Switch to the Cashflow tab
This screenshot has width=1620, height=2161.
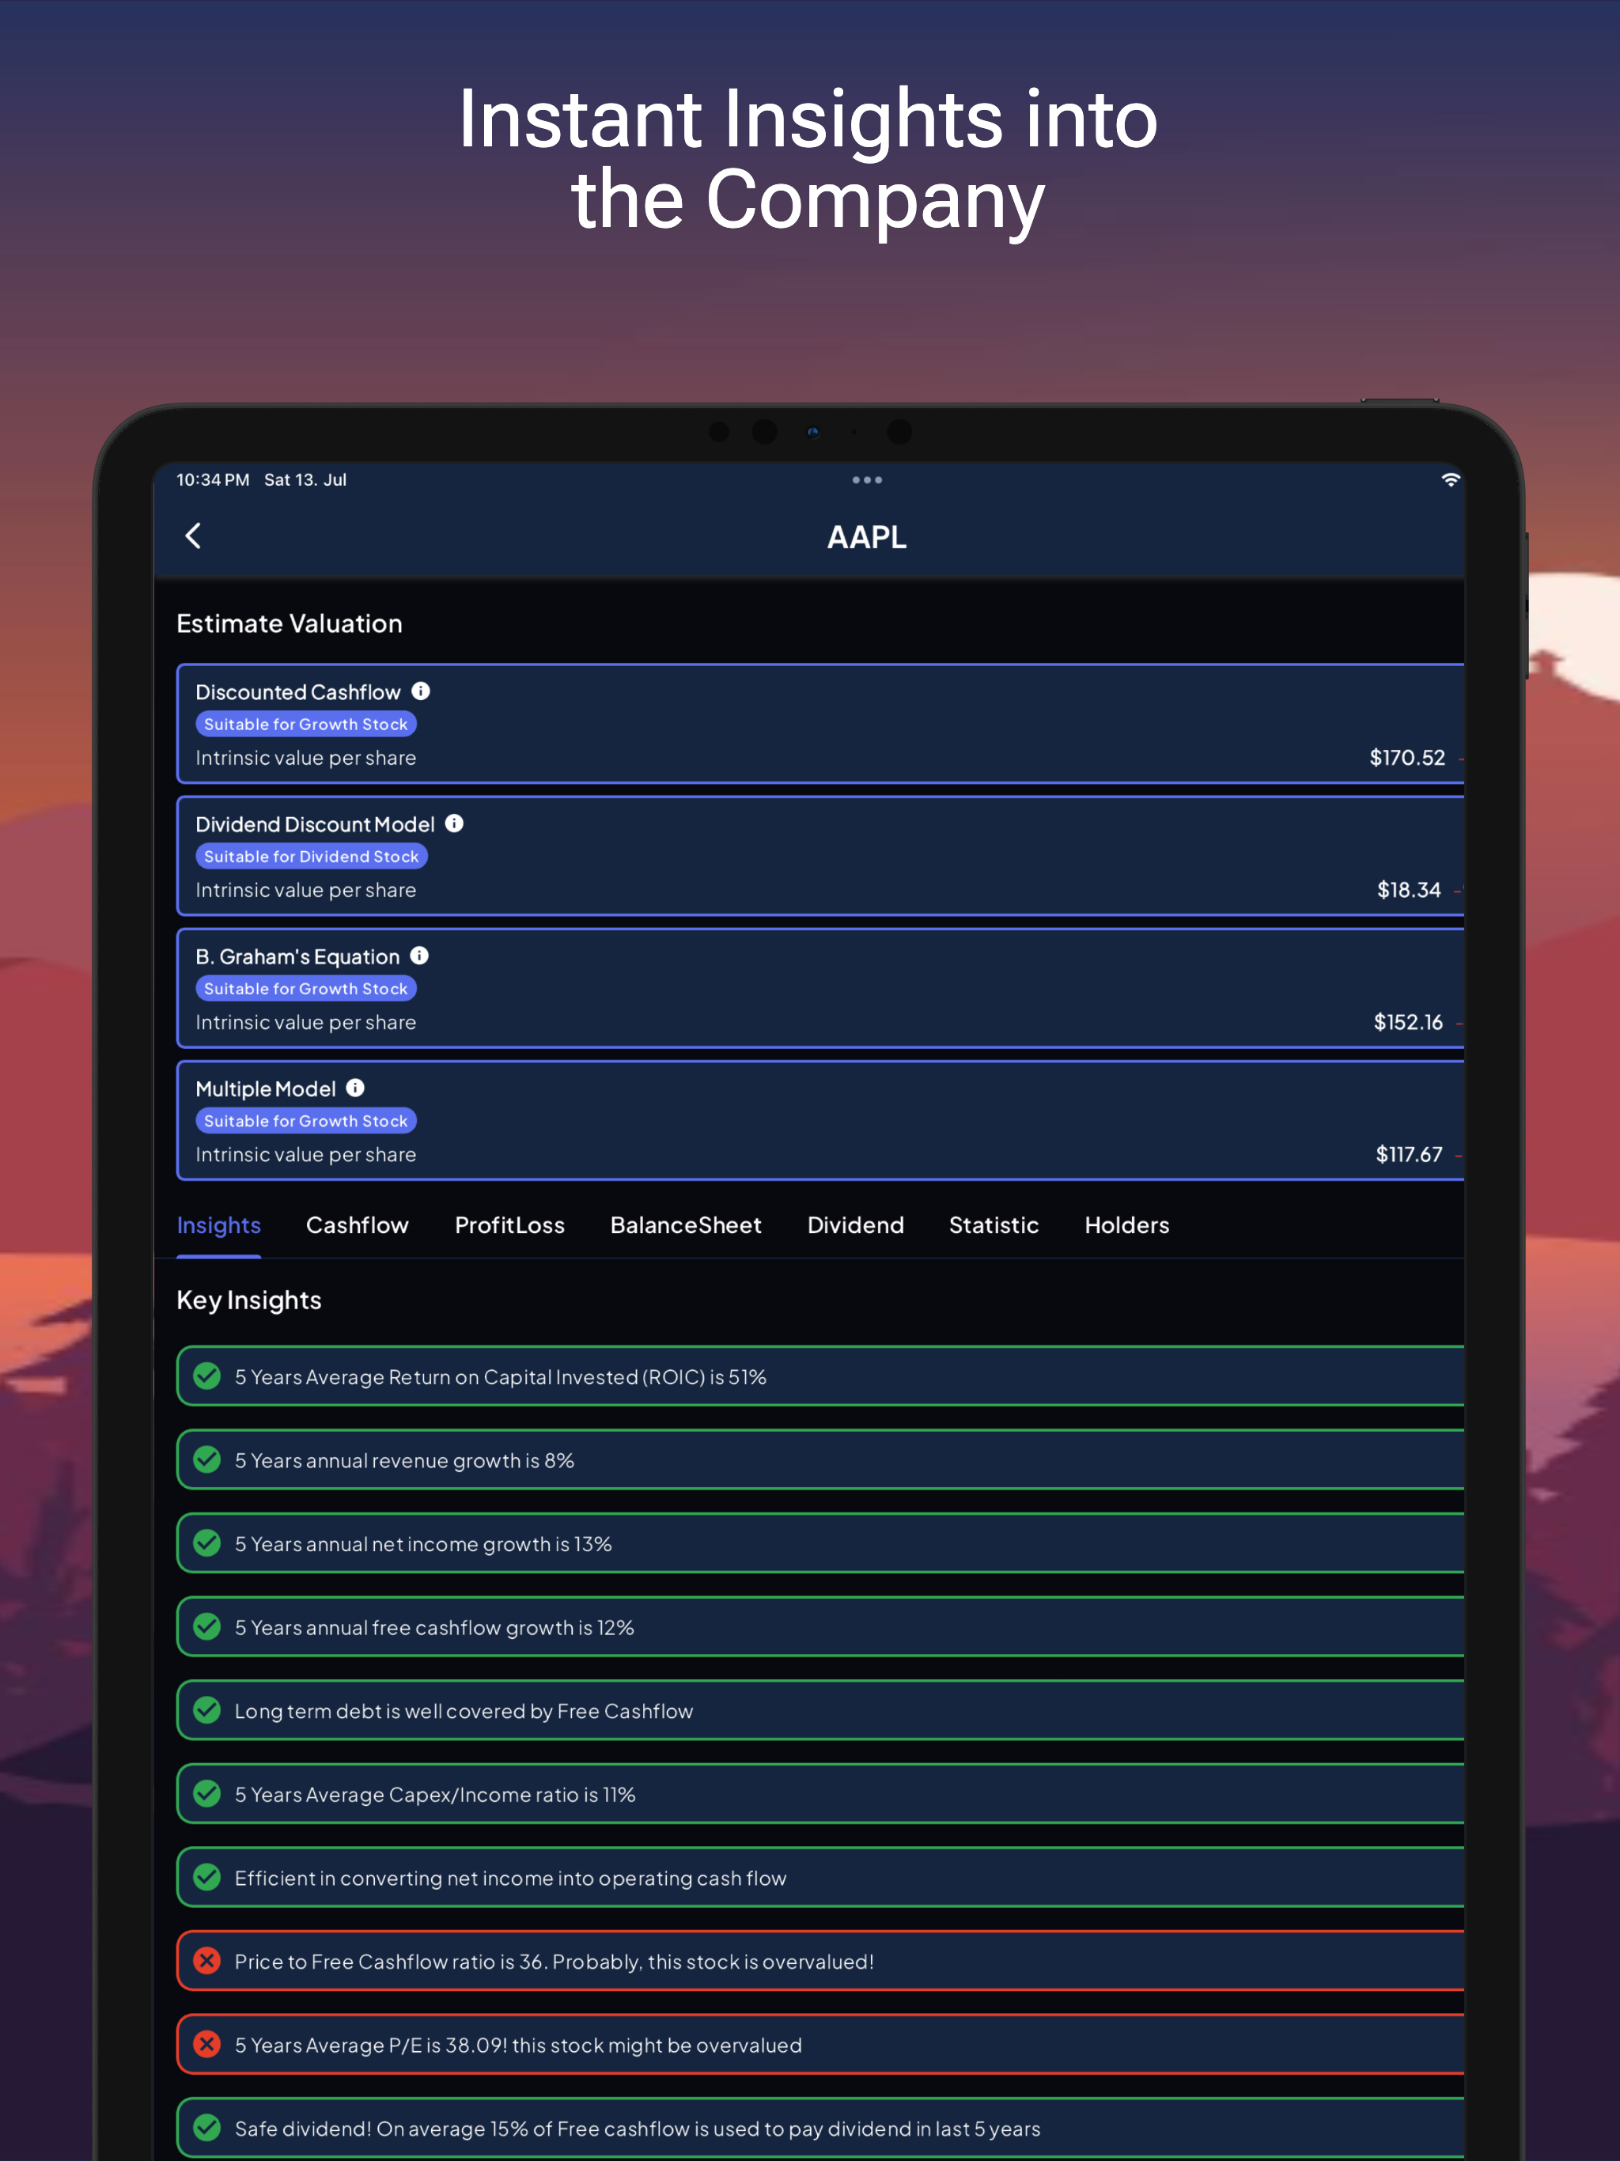click(x=358, y=1225)
